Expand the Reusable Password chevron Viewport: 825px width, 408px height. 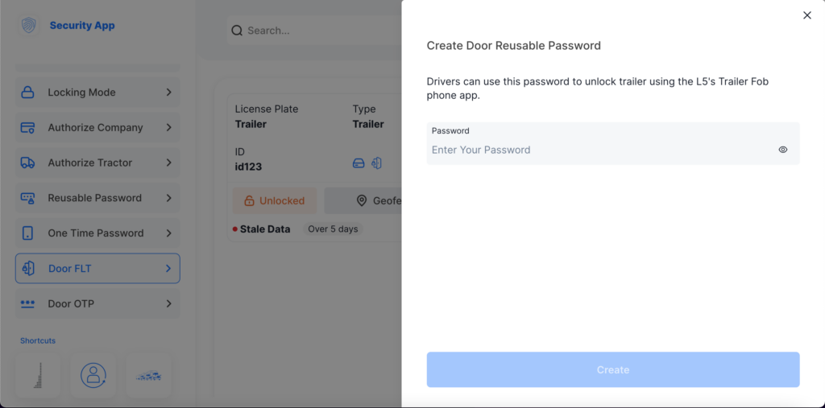click(x=168, y=198)
